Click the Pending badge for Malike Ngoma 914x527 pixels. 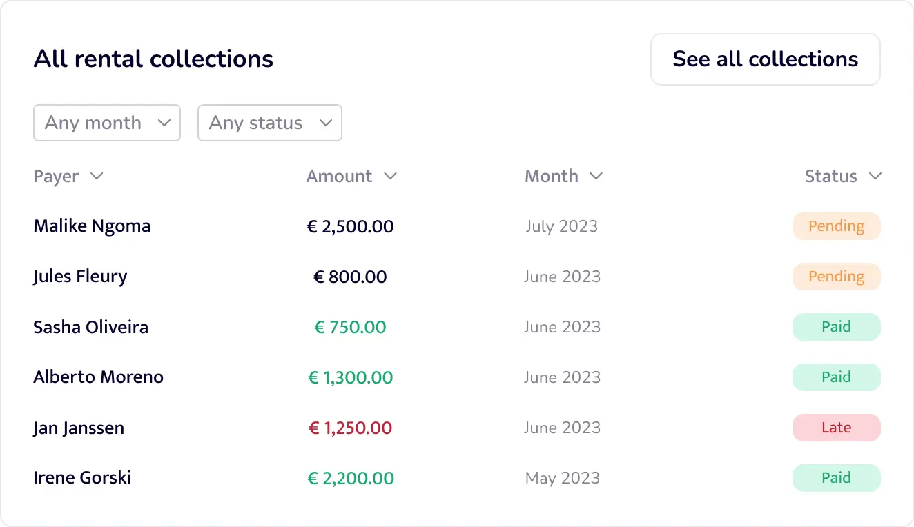[836, 226]
